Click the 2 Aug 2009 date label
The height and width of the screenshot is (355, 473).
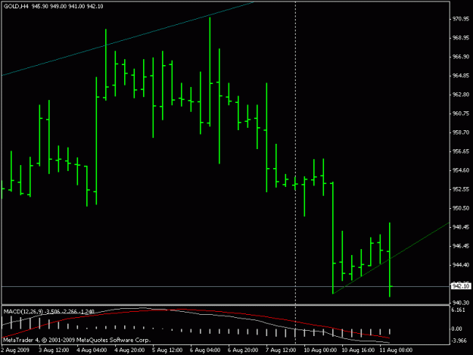point(15,350)
